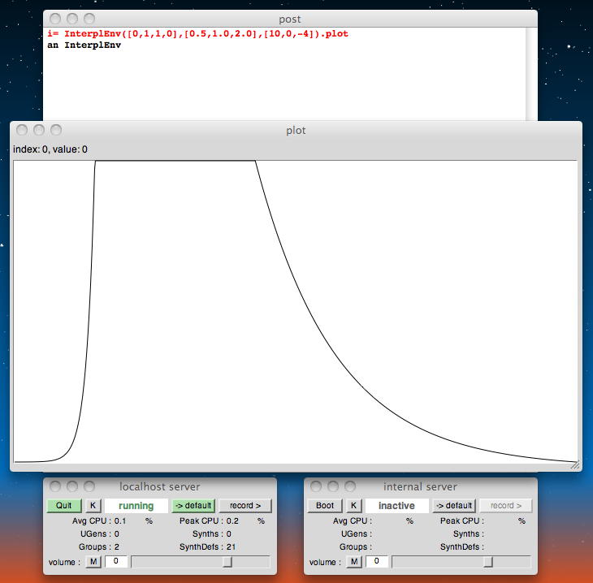Close the plot window
Viewport: 593px width, 583px height.
(x=22, y=130)
